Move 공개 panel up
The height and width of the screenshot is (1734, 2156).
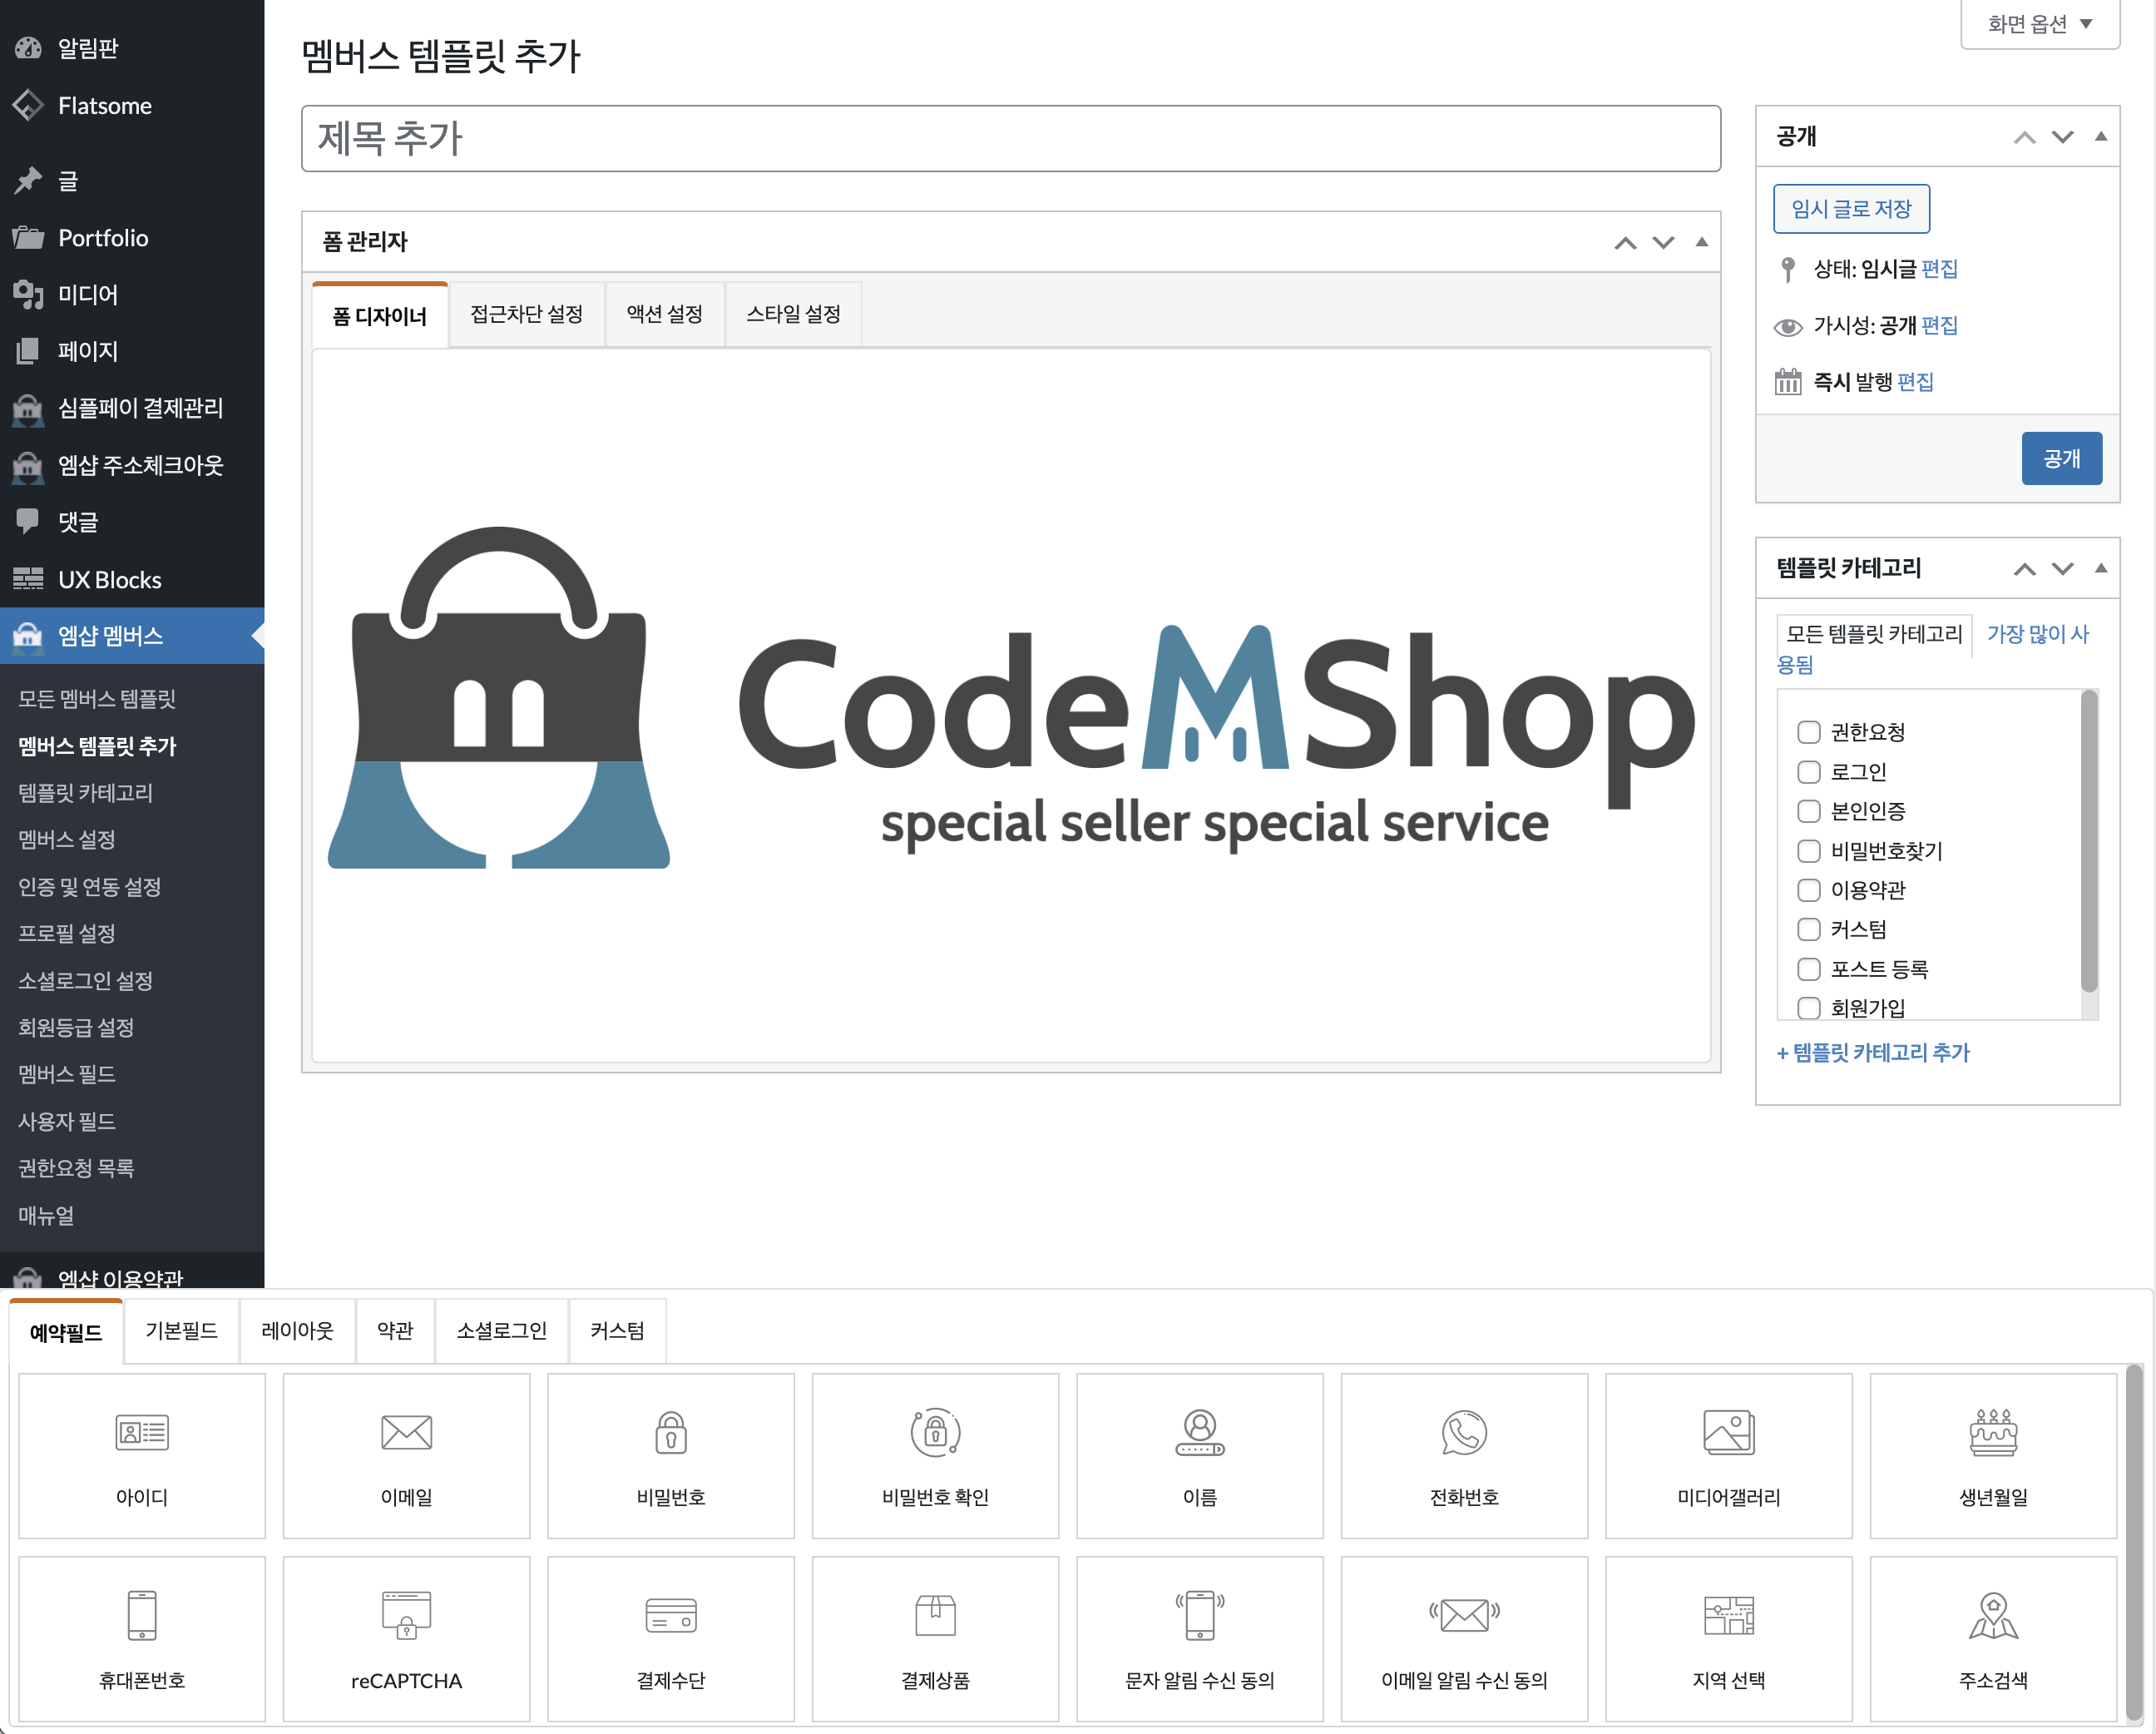2025,137
